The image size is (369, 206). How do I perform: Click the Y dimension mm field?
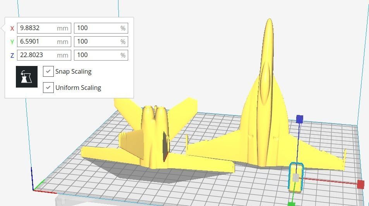44,42
